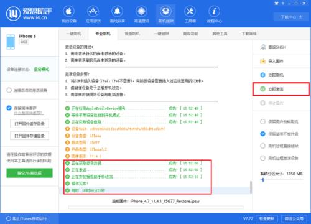Click log row 正在检测AppleMobileDevice服务
311x224 pixels.
tap(134, 108)
